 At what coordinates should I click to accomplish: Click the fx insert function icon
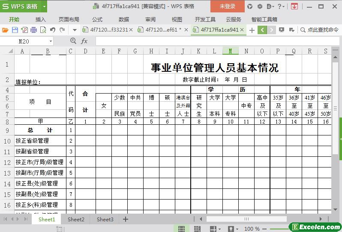click(84, 41)
